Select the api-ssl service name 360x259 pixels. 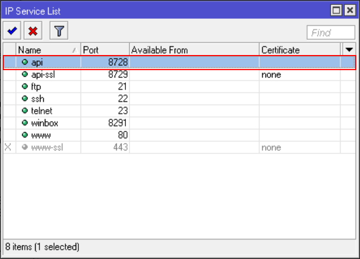tap(43, 74)
